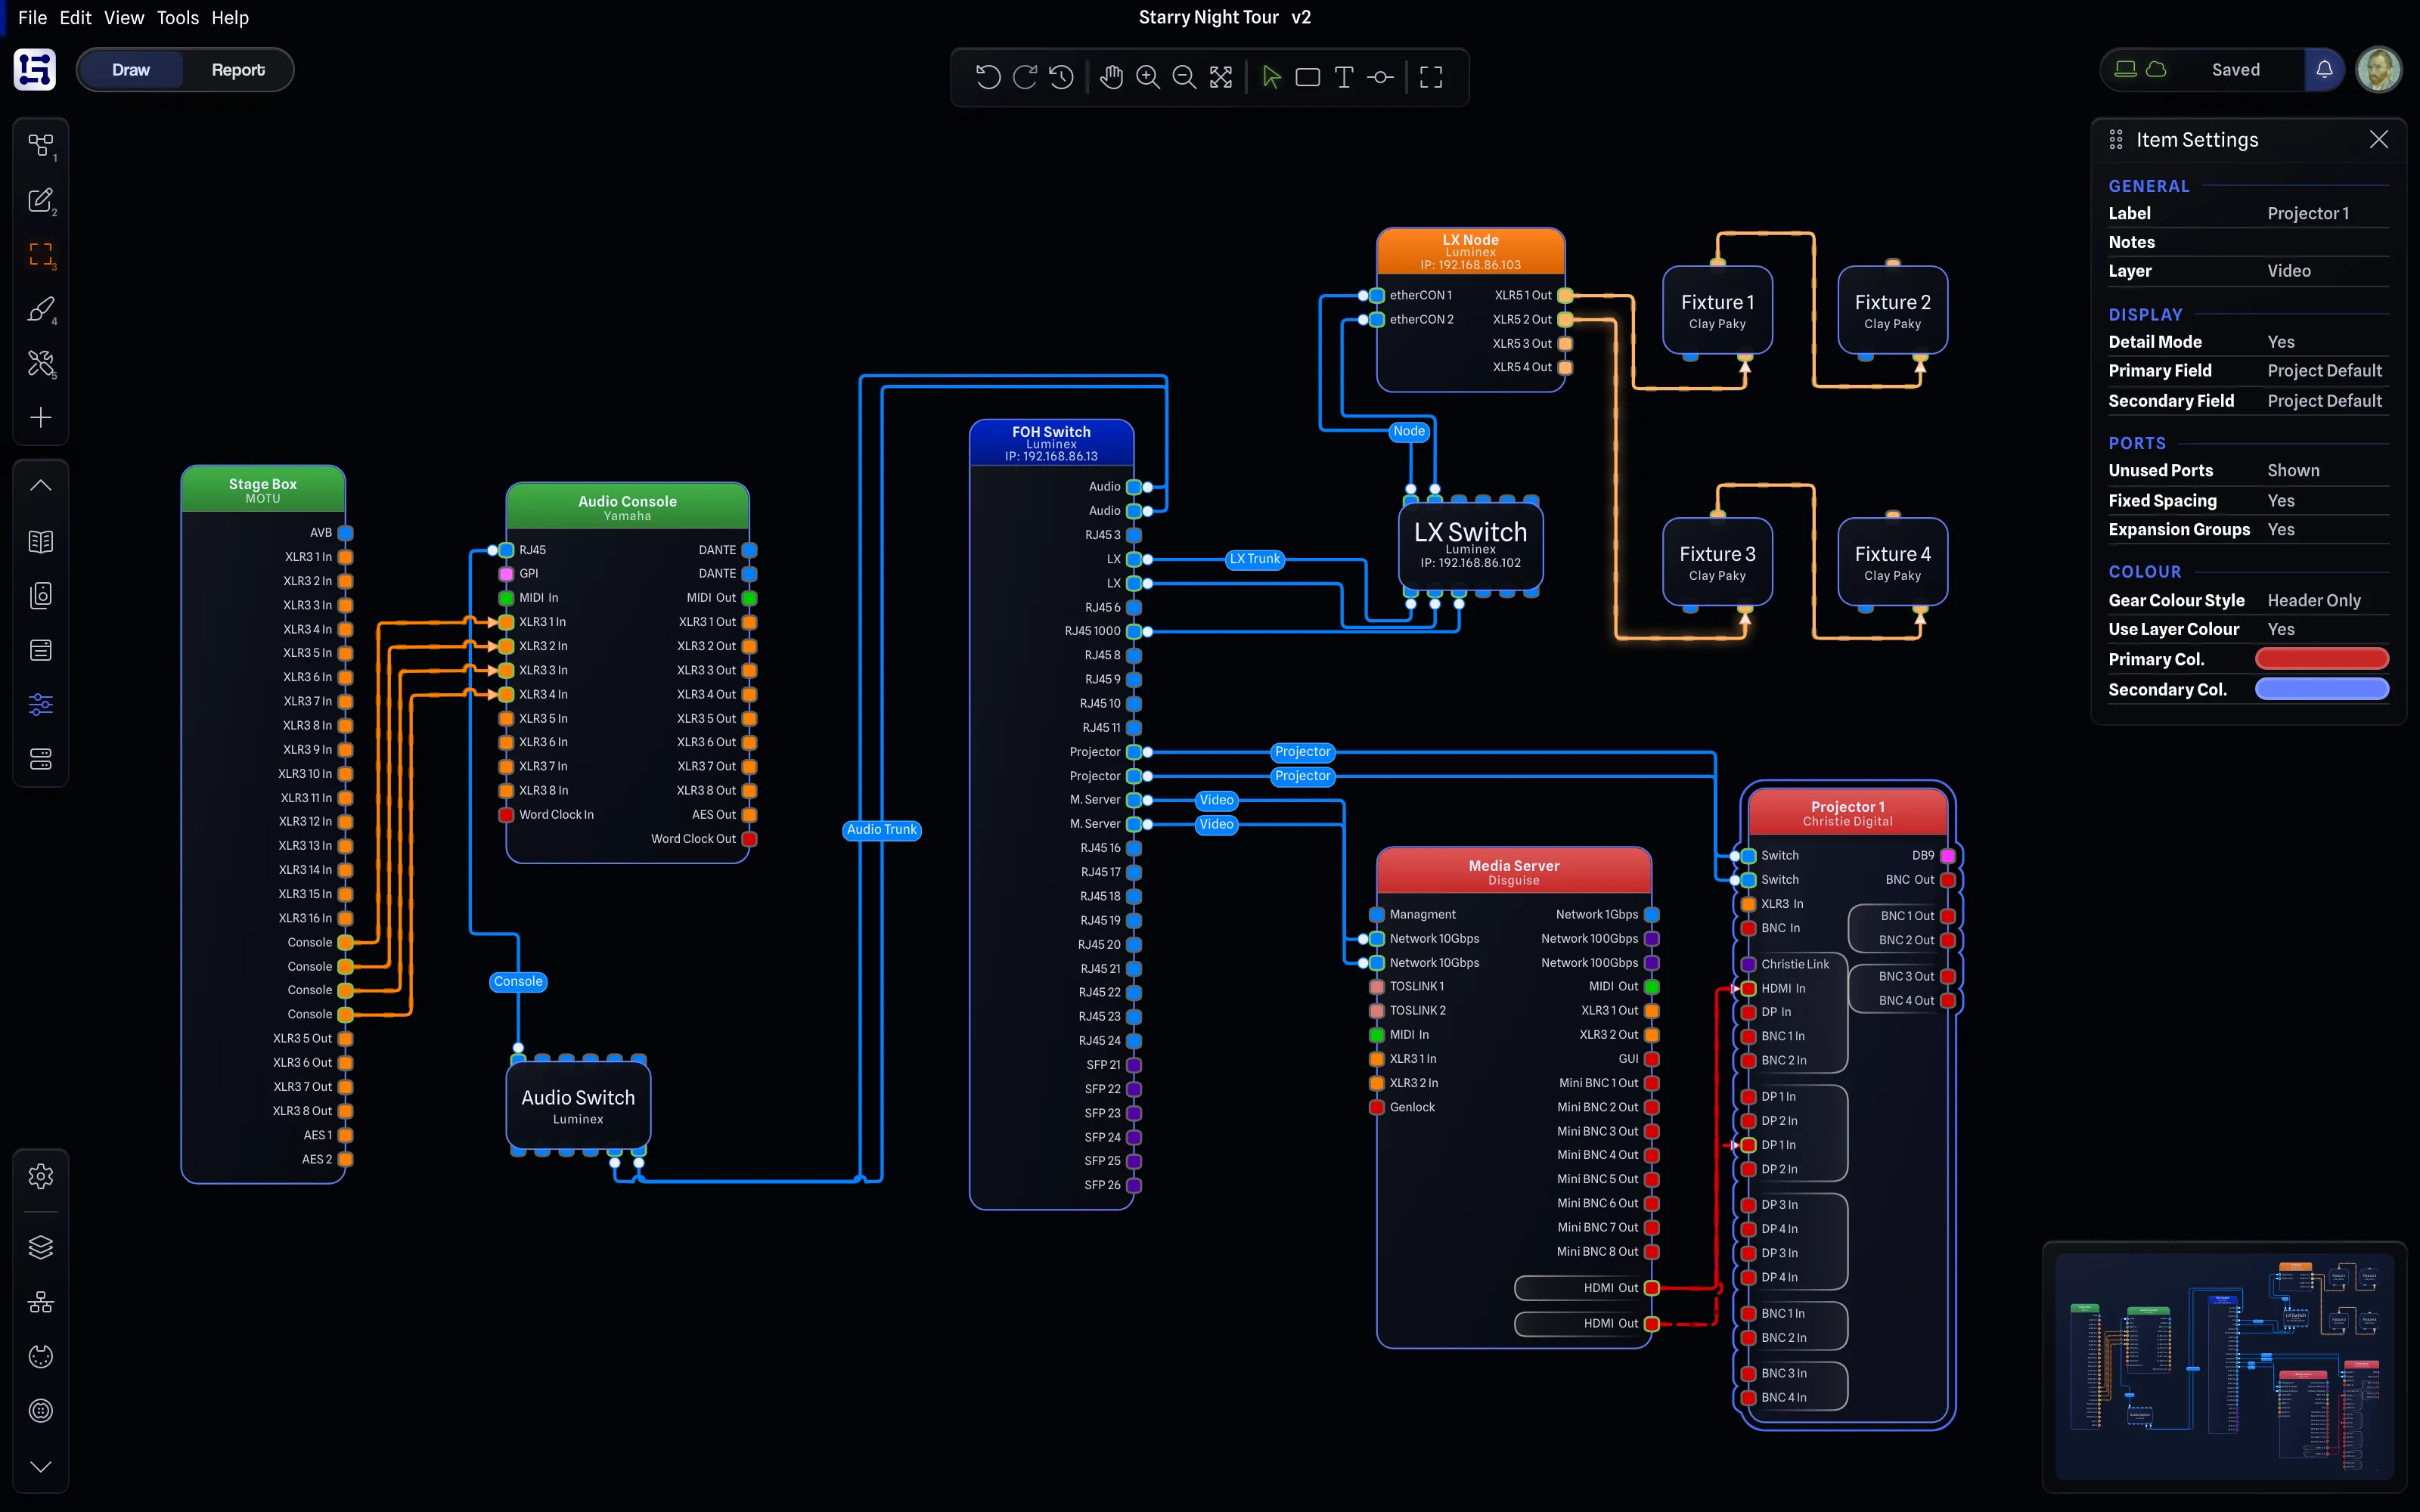Select the Text tool

coord(1344,77)
